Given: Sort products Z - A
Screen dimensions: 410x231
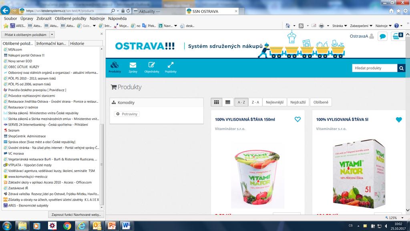Looking at the screenshot, I should (x=255, y=102).
